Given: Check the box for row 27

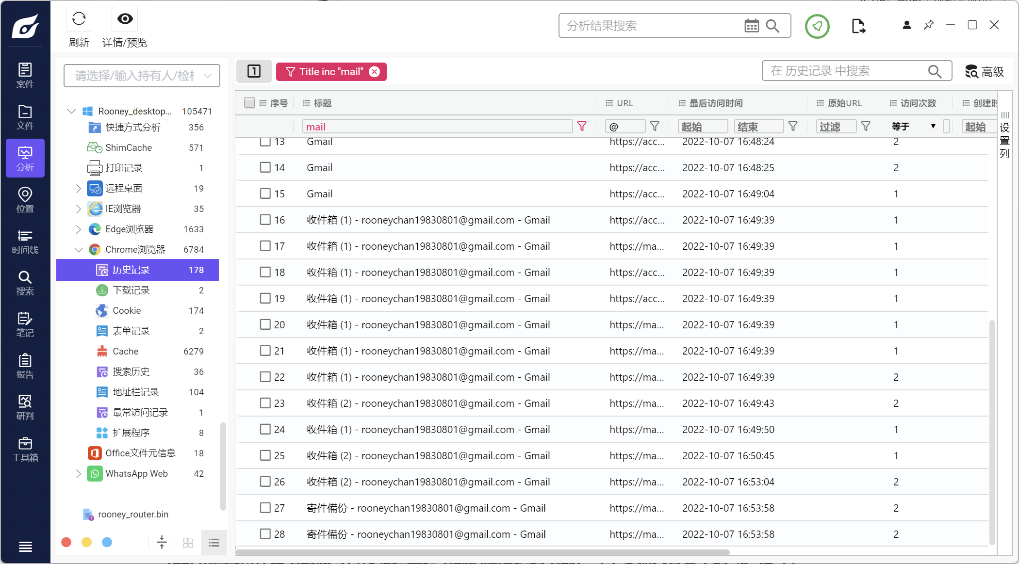Looking at the screenshot, I should click(x=265, y=508).
